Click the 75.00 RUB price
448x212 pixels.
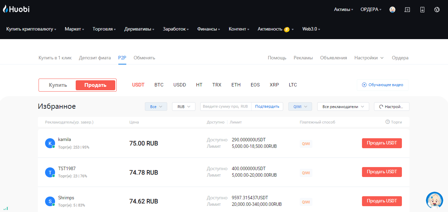pos(144,143)
